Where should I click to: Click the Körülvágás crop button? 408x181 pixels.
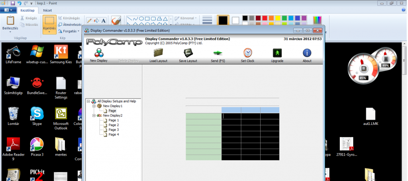69,18
